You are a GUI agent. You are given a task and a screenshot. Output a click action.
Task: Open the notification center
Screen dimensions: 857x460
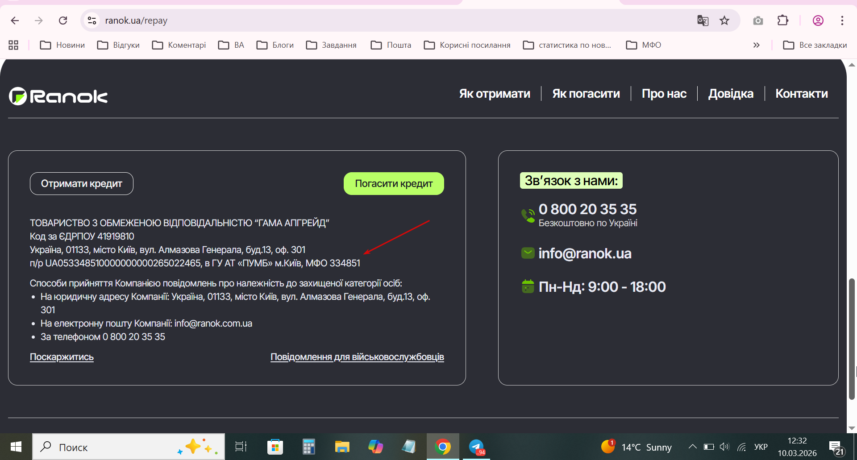click(x=836, y=447)
